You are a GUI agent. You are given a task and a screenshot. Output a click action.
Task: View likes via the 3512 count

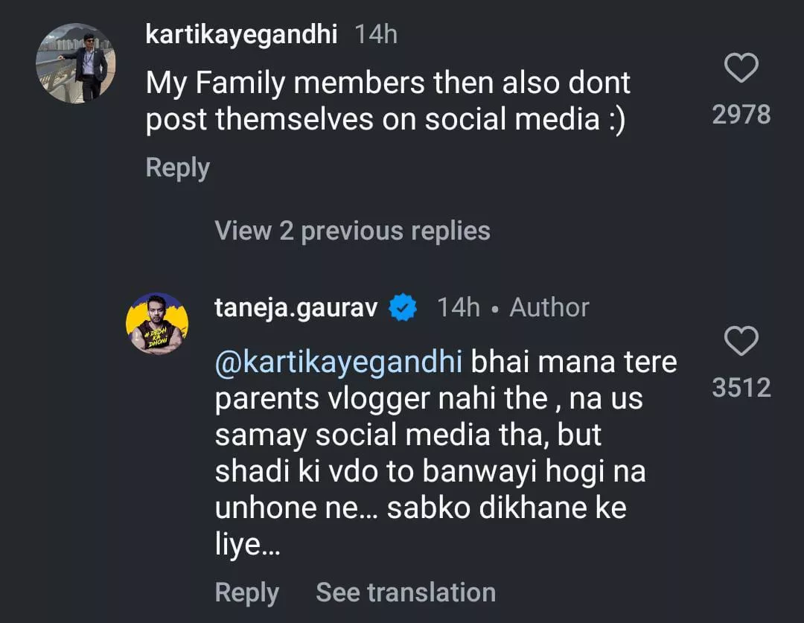[741, 388]
